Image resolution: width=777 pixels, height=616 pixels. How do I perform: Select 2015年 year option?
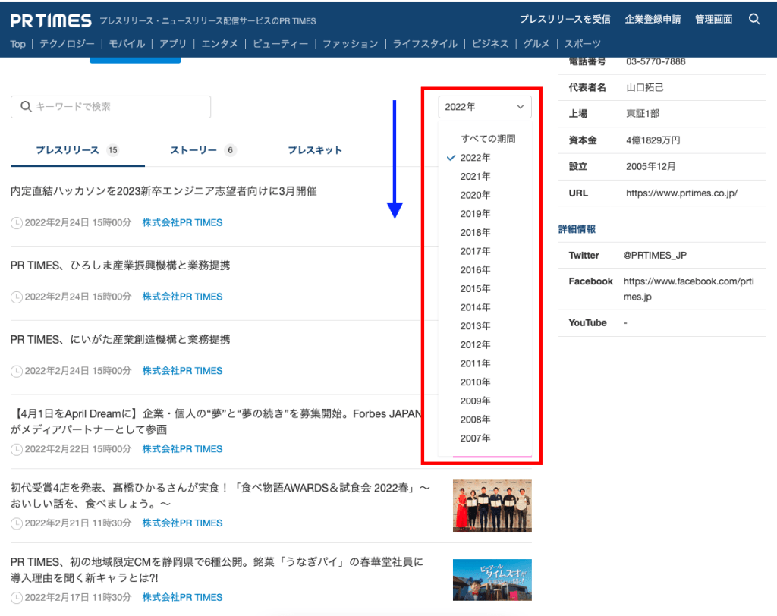(x=475, y=288)
